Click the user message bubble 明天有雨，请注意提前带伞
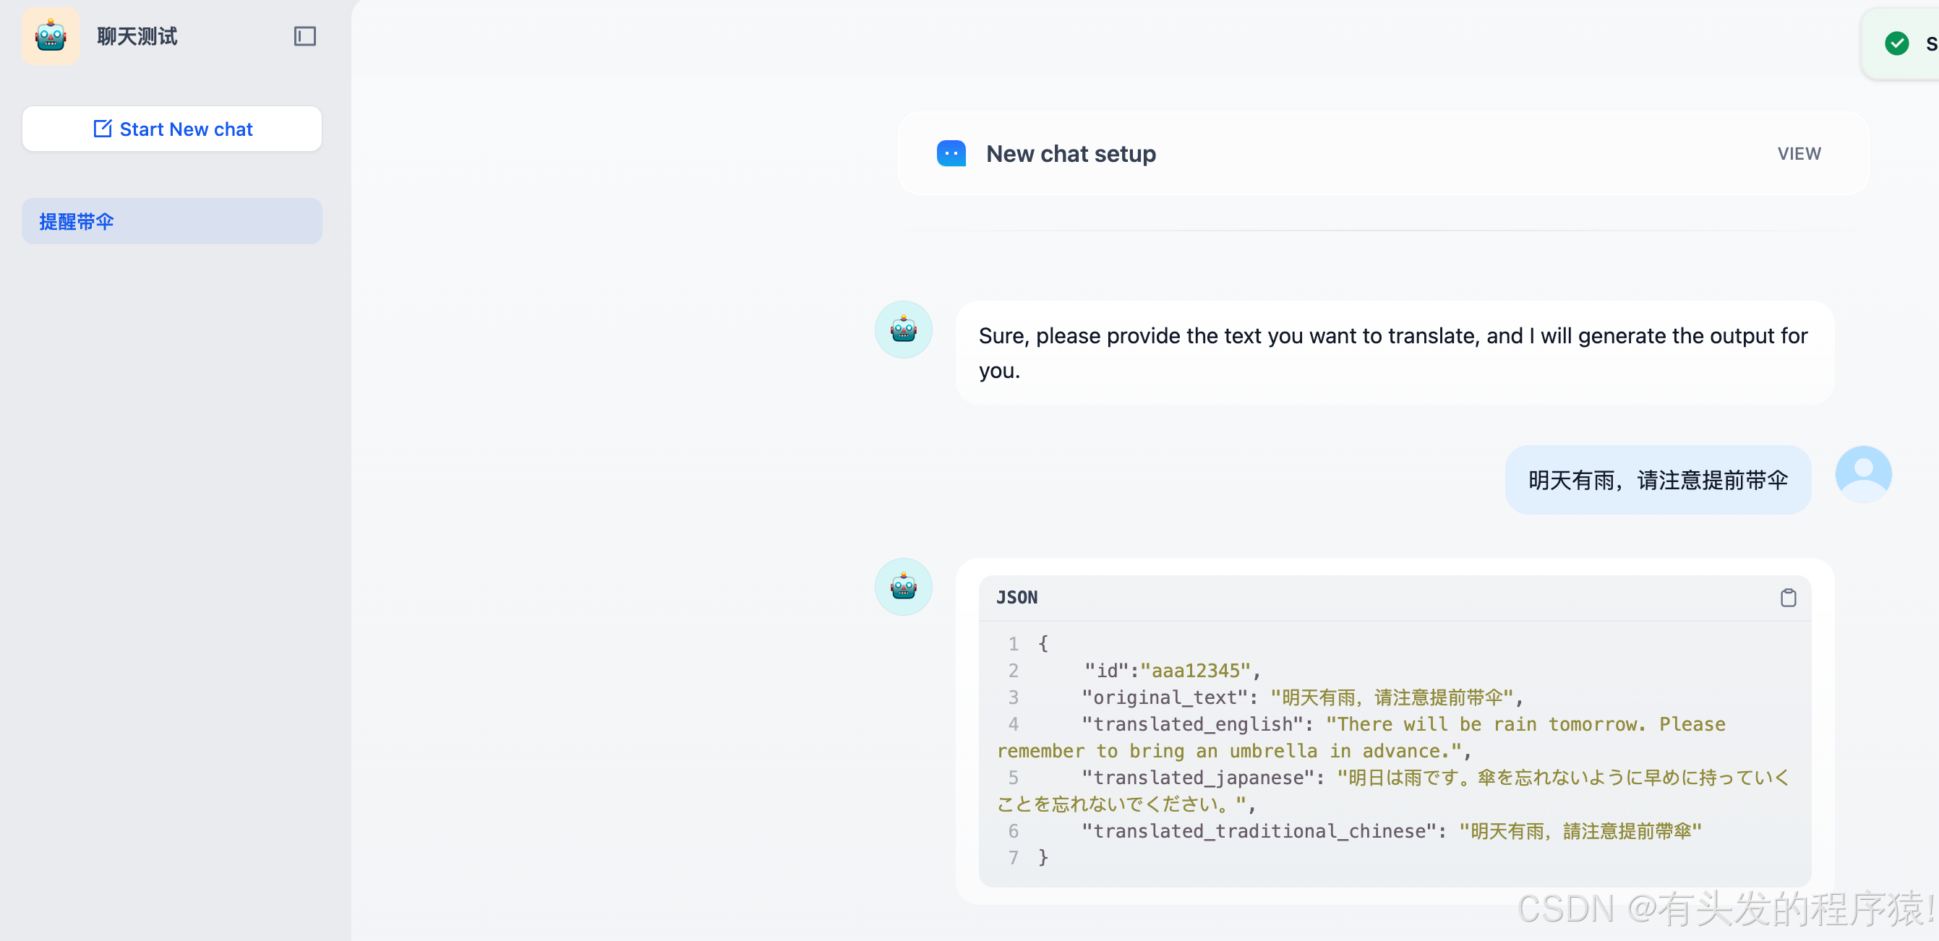 pos(1657,480)
